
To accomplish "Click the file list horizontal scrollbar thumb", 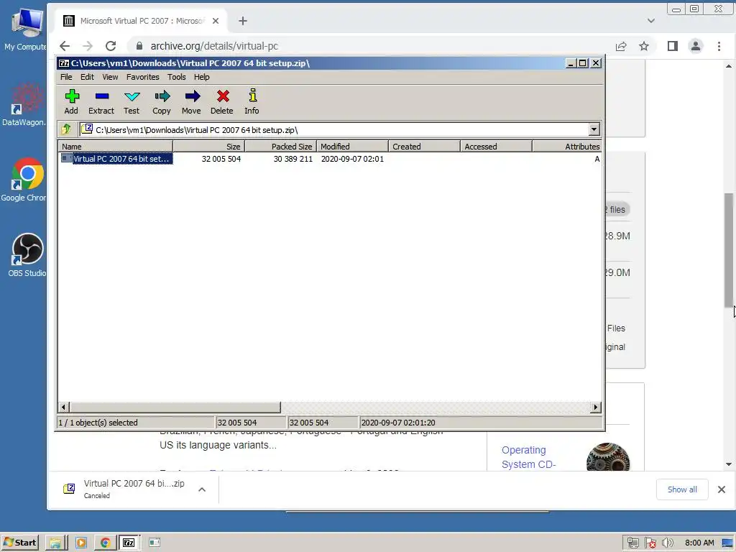I will tap(175, 407).
